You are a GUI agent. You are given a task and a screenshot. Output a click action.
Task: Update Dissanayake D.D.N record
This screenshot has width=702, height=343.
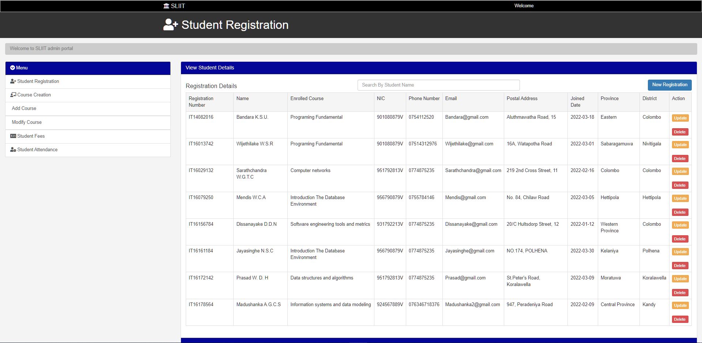coord(680,225)
